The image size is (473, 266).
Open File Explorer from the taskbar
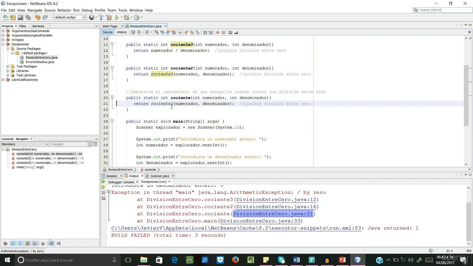click(x=144, y=260)
